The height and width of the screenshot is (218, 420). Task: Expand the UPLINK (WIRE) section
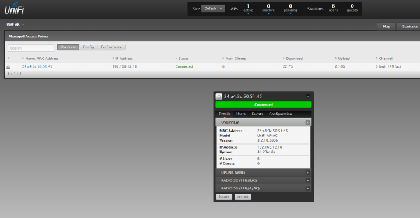263,173
